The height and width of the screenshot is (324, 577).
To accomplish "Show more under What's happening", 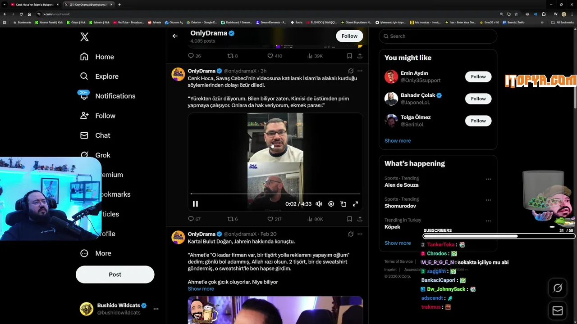I will 398,243.
